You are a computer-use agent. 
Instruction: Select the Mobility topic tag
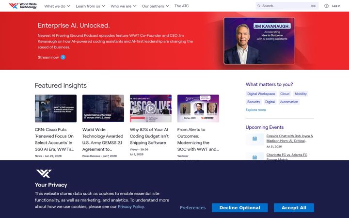click(x=301, y=94)
